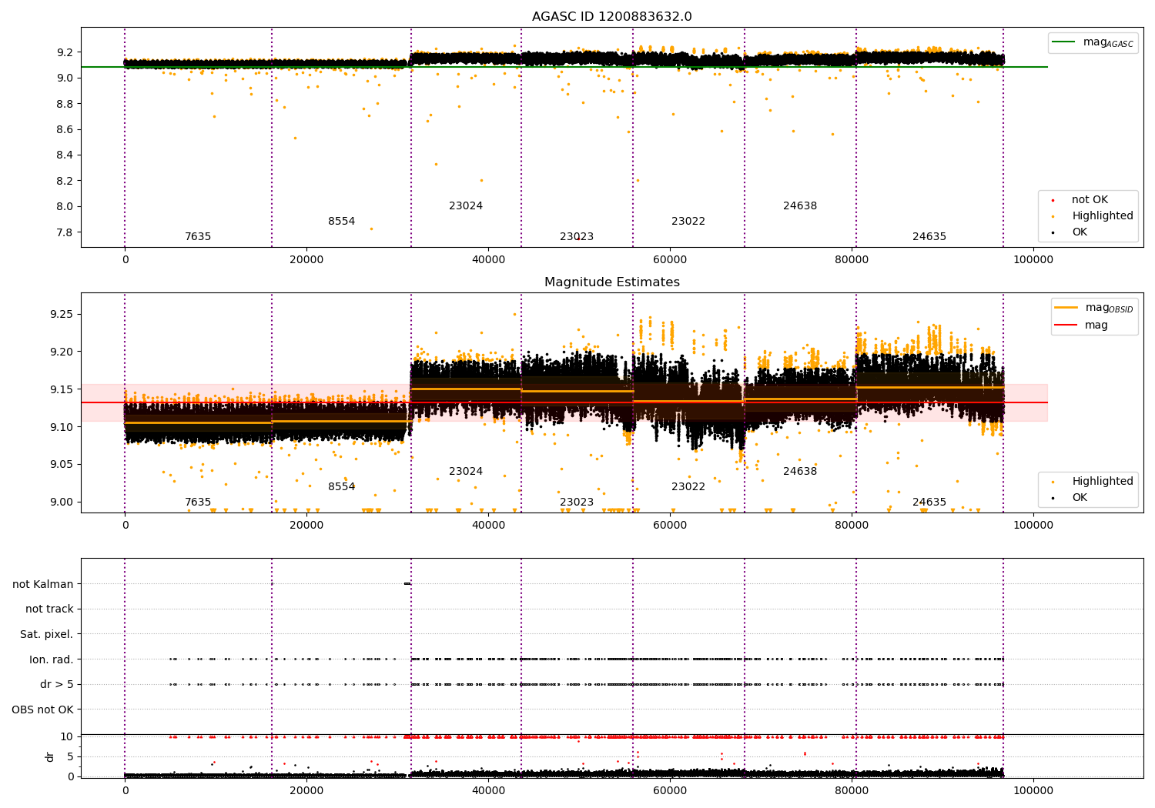The image size is (1155, 808).
Task: Select OBSID label 23022 in top plot
Action: click(688, 222)
